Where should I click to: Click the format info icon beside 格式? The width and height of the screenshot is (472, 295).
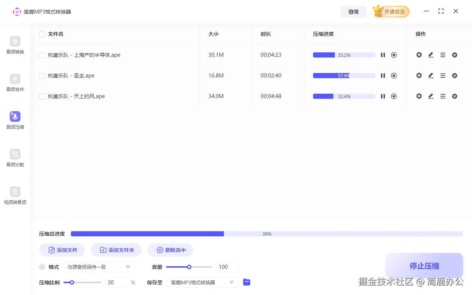[x=42, y=267]
